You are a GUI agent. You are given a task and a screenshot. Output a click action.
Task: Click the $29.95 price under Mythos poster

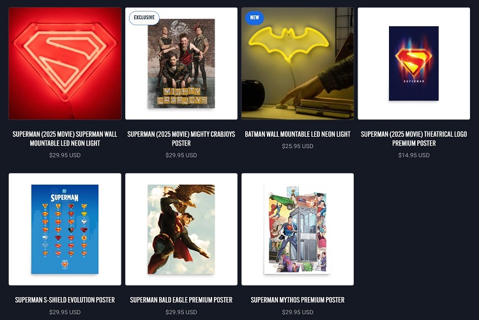(298, 312)
